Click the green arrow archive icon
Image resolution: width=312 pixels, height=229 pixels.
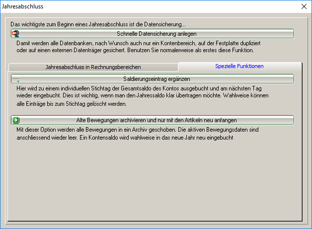[16, 120]
